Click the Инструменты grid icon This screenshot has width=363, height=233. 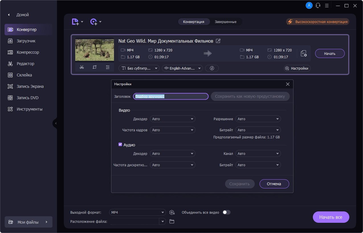tap(10, 109)
